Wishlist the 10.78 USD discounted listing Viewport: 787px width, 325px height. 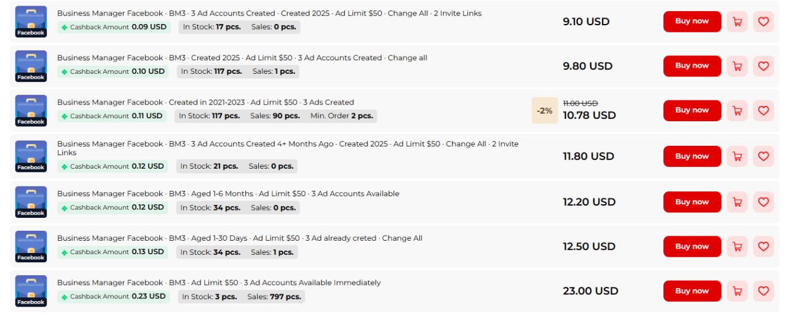763,111
